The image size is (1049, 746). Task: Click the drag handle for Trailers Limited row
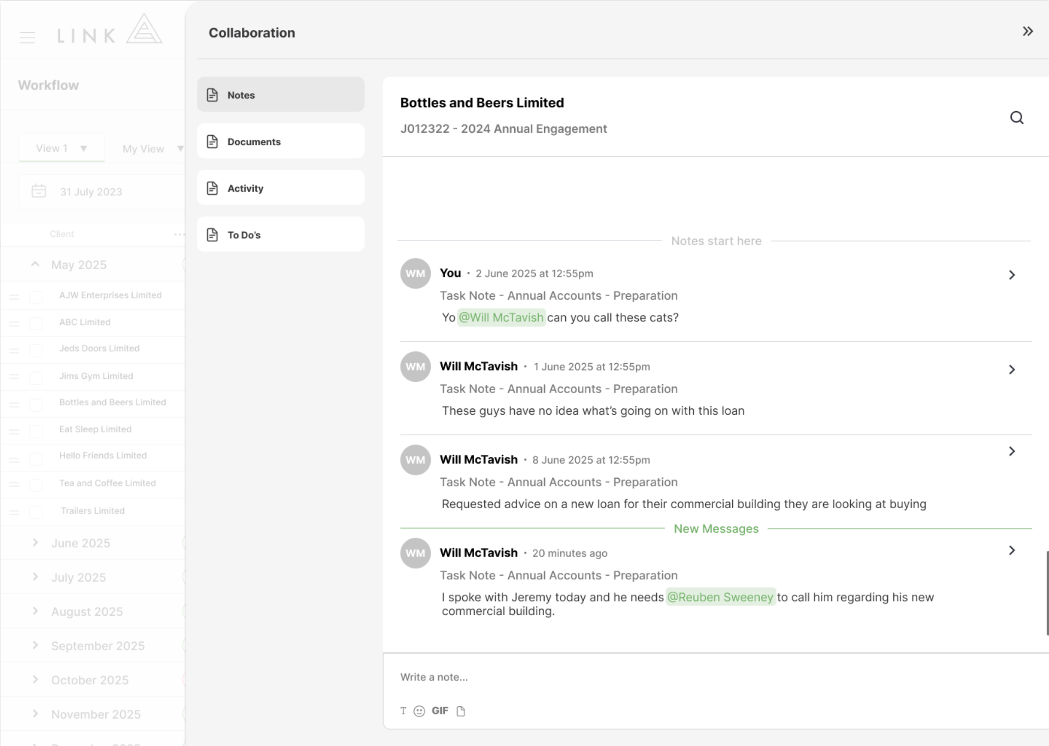click(14, 513)
